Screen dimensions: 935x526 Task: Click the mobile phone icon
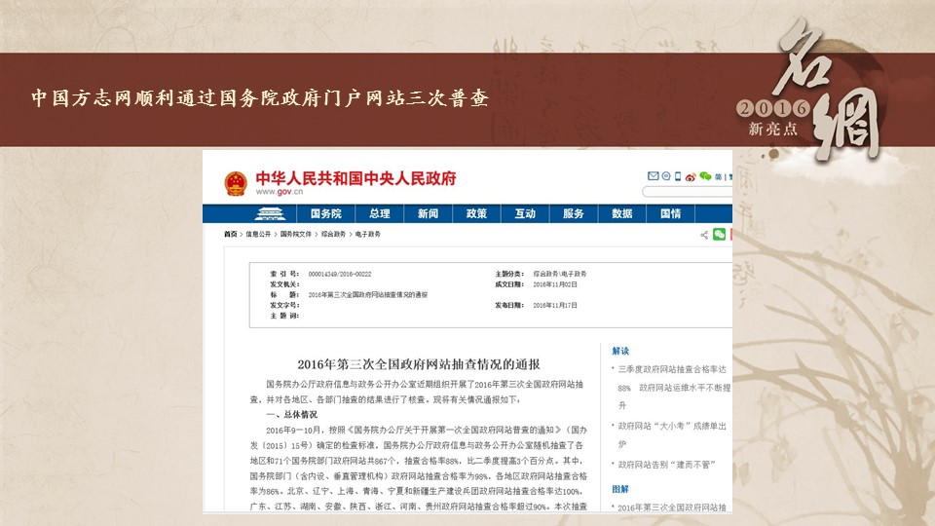click(678, 176)
